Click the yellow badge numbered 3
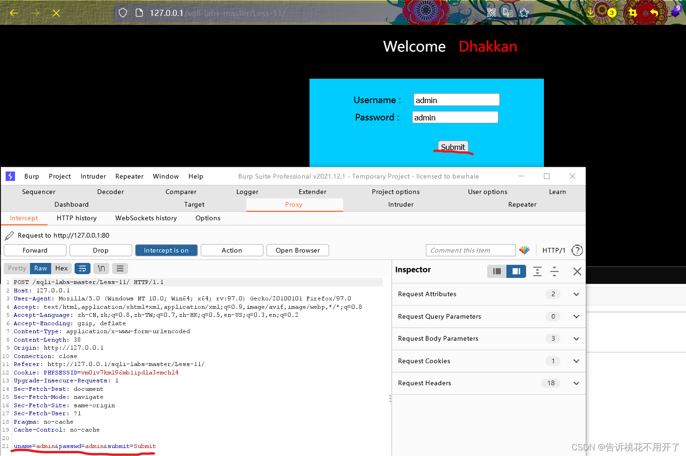The height and width of the screenshot is (456, 686). click(612, 13)
